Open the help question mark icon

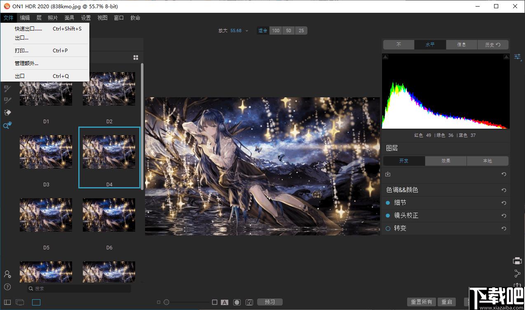(7, 287)
